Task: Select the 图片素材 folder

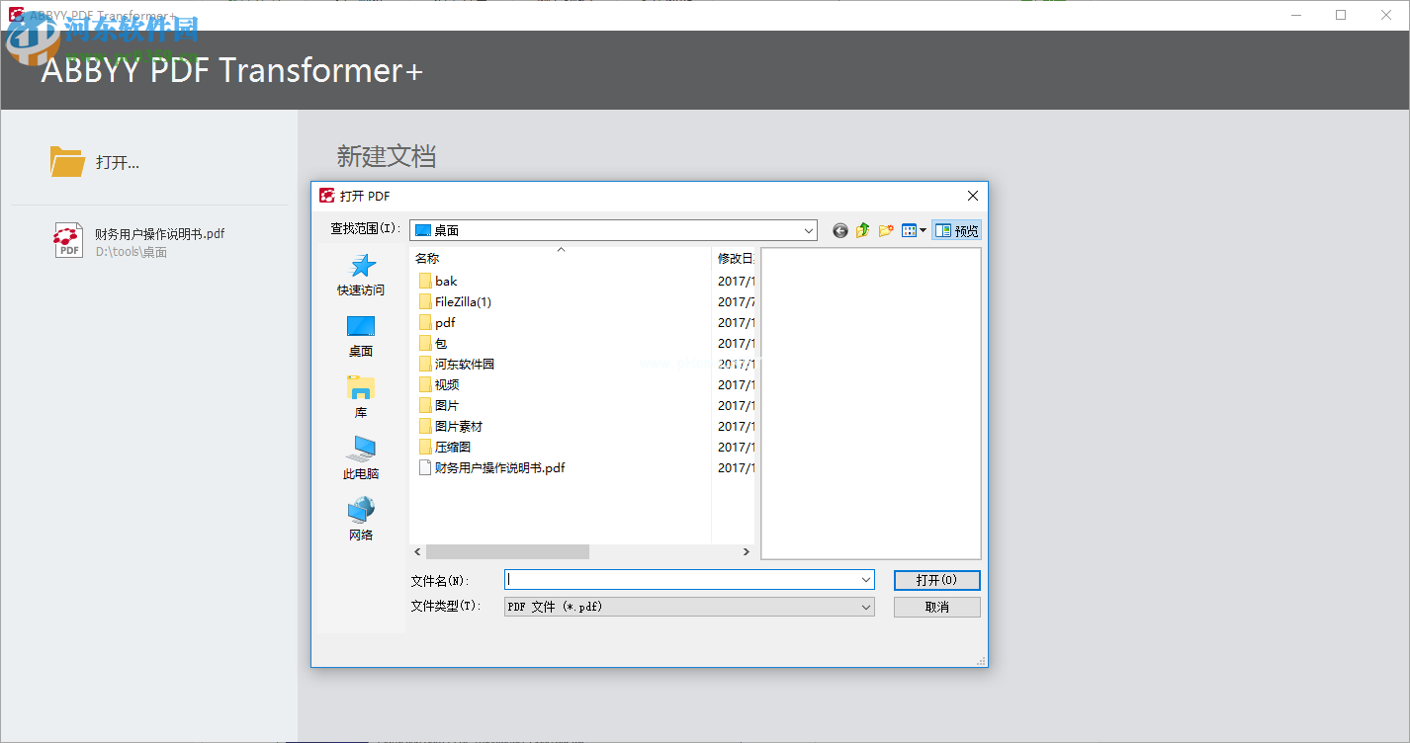Action: (451, 426)
